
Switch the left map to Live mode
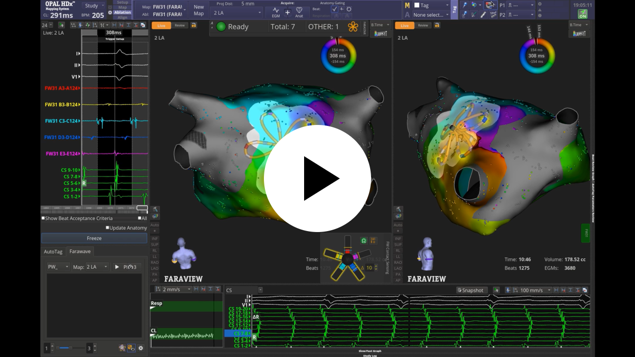(161, 25)
